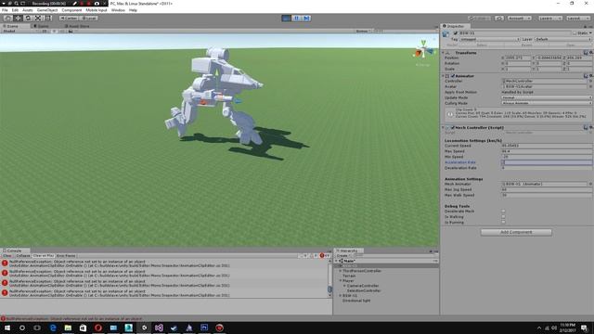The height and width of the screenshot is (334, 594).
Task: Click the Acceleration Rate input field
Action: [x=547, y=162]
